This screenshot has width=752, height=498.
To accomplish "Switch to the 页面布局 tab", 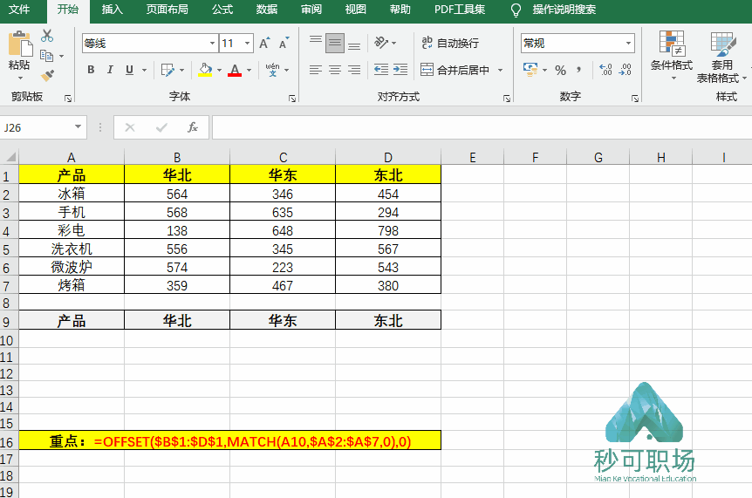I will tap(167, 9).
